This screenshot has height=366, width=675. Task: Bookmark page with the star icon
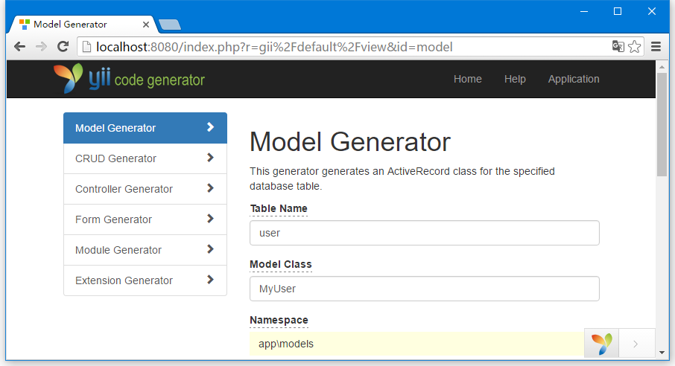click(x=635, y=46)
